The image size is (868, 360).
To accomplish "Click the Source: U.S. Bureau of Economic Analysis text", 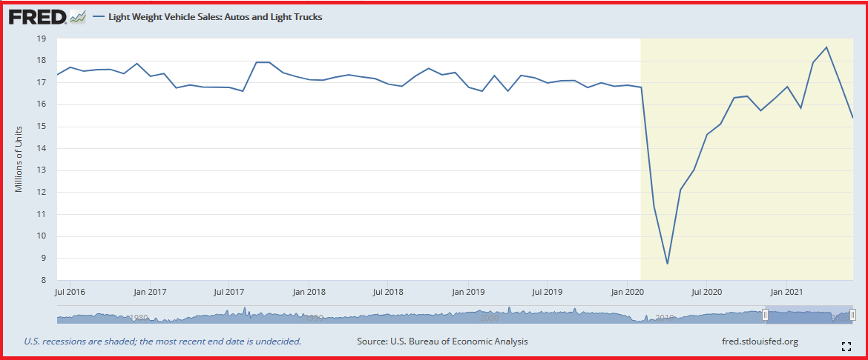I will [442, 341].
